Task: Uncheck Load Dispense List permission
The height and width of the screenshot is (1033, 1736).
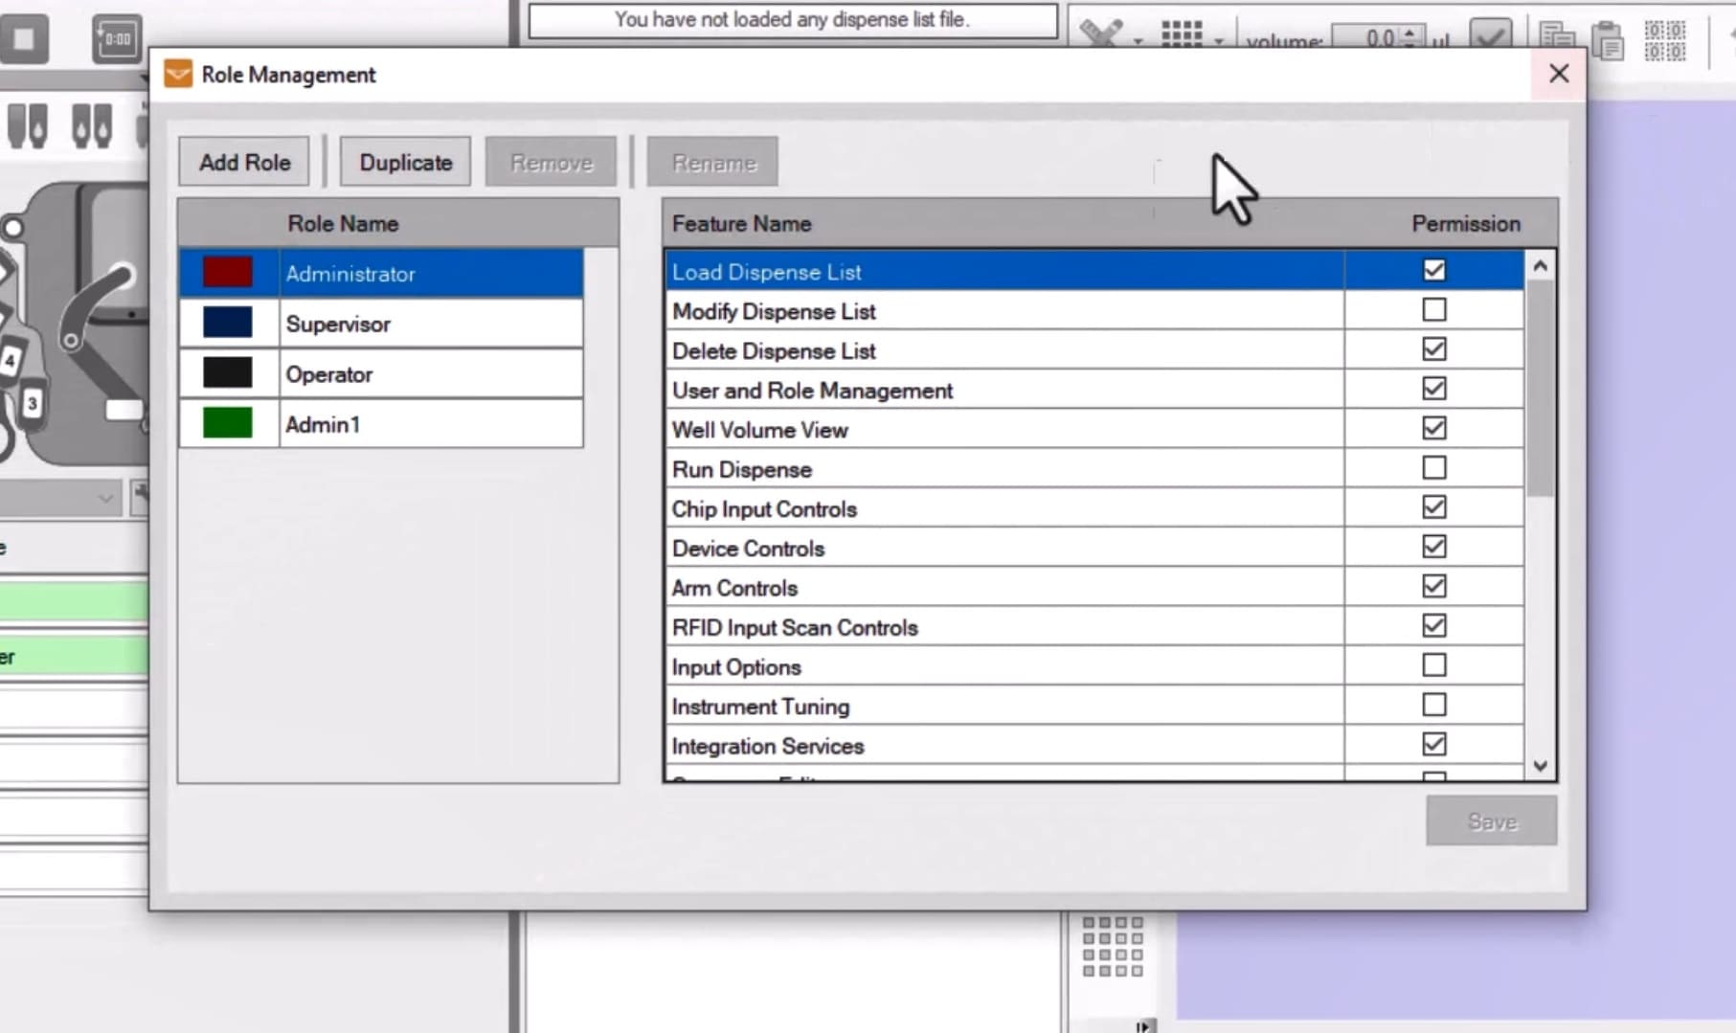Action: (x=1433, y=270)
